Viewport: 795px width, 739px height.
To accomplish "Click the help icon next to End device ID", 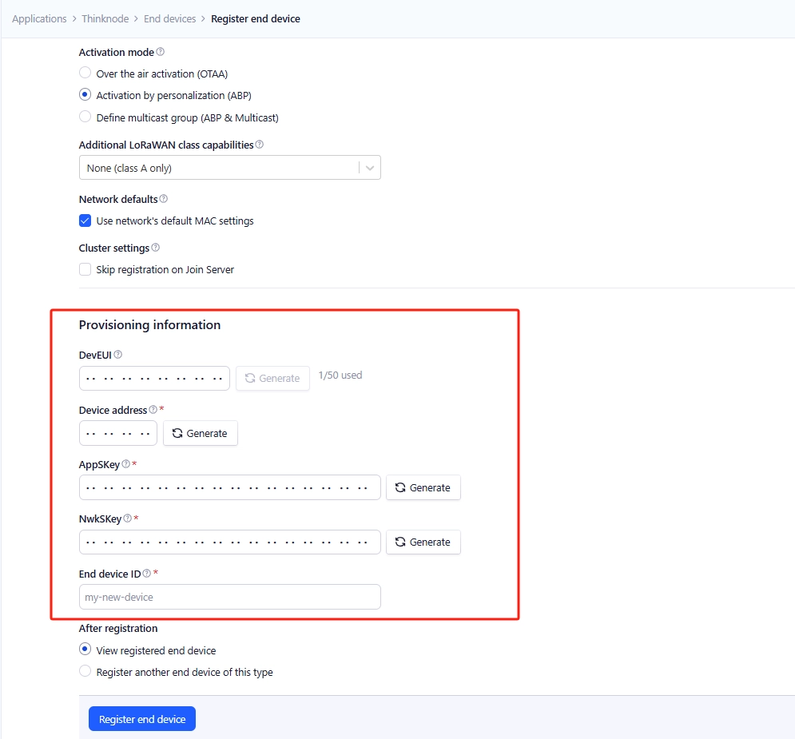I will 146,574.
